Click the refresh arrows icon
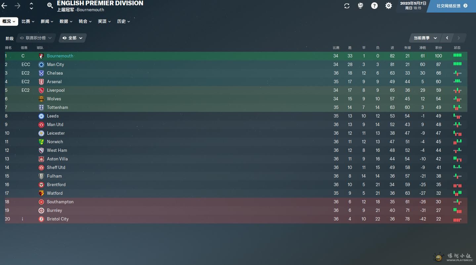476x265 pixels. (347, 6)
